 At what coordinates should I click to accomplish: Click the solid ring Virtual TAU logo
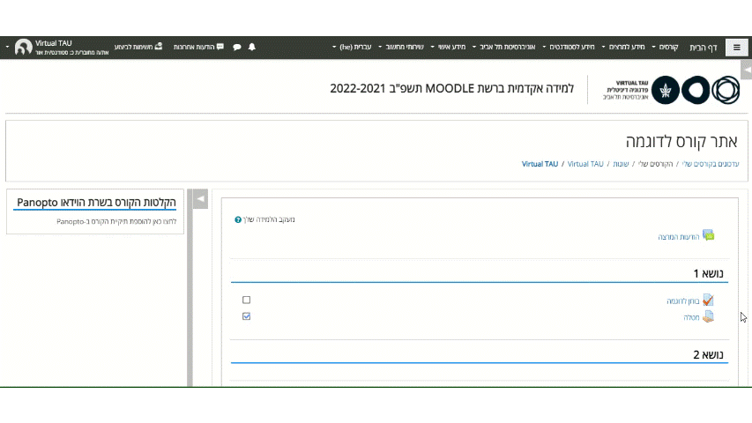(696, 90)
